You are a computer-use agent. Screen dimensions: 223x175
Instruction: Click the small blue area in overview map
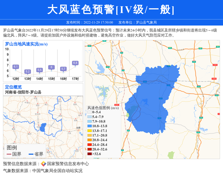(x=43, y=129)
